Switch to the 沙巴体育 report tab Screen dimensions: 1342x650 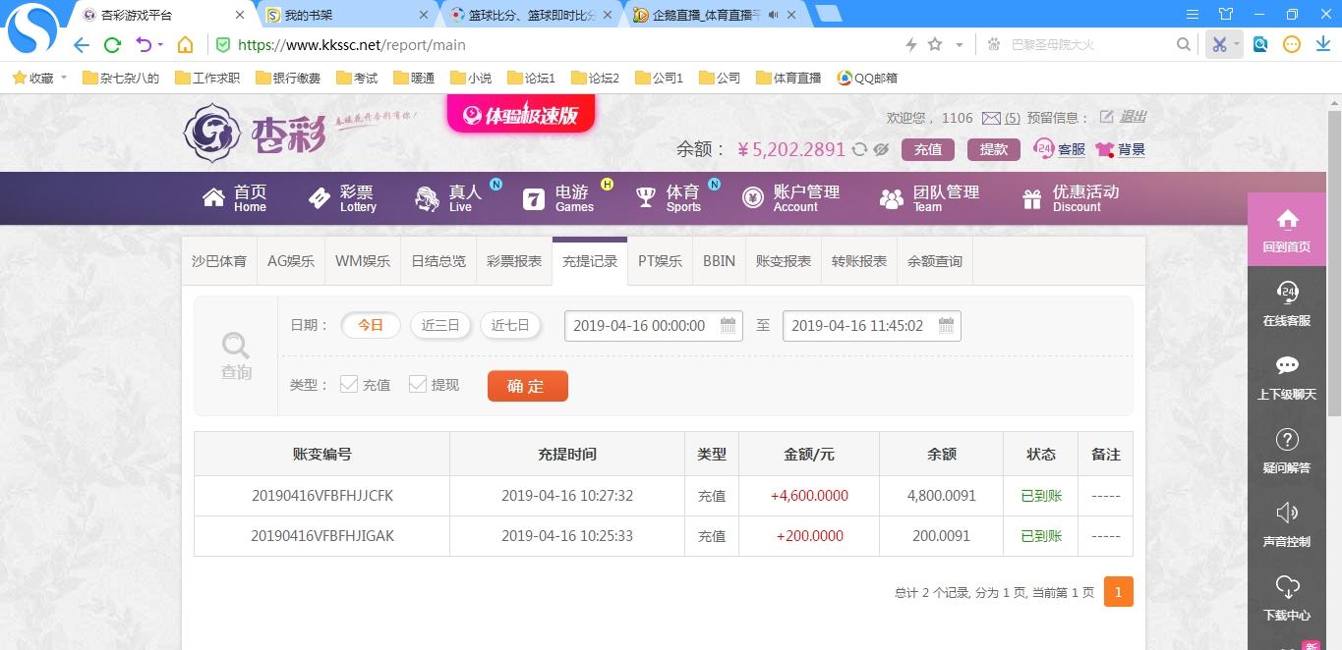pos(219,261)
